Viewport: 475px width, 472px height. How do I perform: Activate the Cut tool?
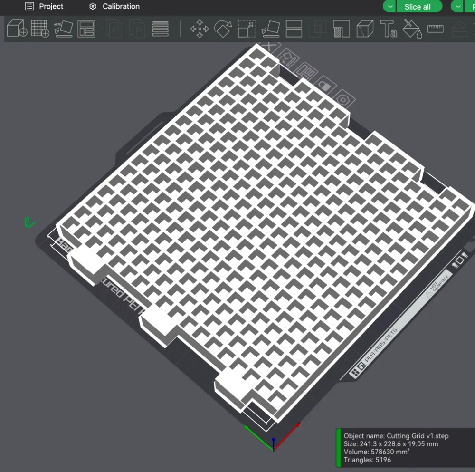294,29
